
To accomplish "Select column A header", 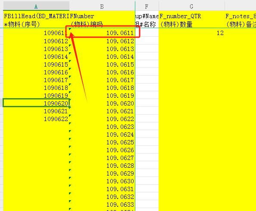I will (36, 6).
